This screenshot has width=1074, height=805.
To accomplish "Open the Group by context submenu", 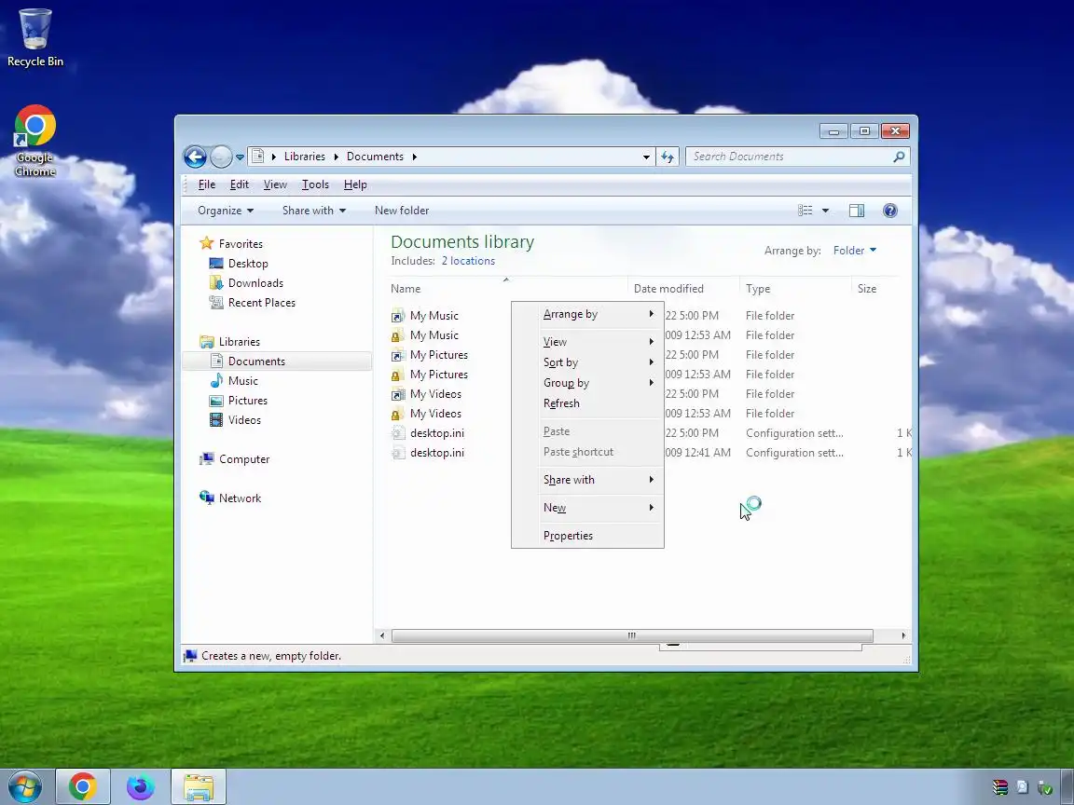I will point(587,383).
